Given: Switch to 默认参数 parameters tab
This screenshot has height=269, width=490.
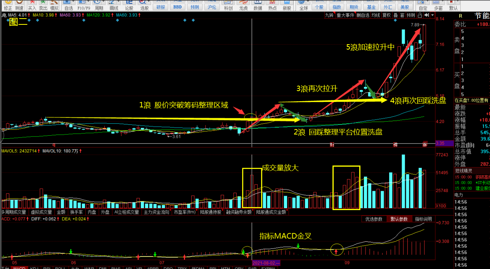Looking at the screenshot, I should 399,219.
